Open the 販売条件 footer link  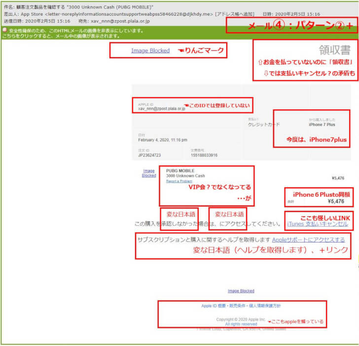pyautogui.click(x=237, y=306)
